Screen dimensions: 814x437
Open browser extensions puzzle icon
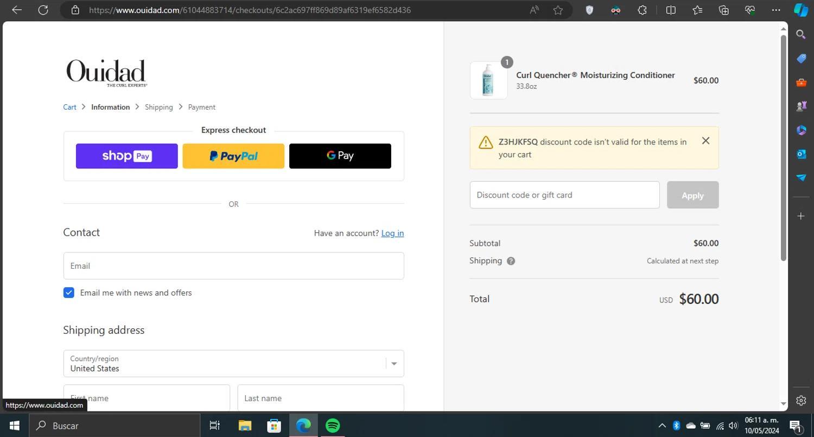click(642, 10)
